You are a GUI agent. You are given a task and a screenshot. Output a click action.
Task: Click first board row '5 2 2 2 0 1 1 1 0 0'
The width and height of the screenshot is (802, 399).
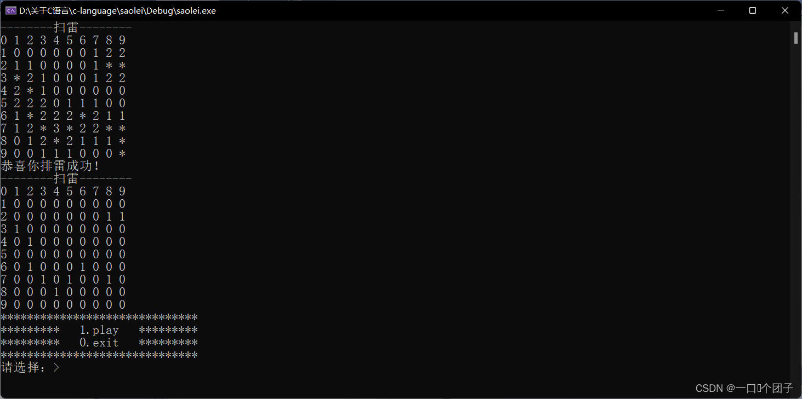coord(64,103)
